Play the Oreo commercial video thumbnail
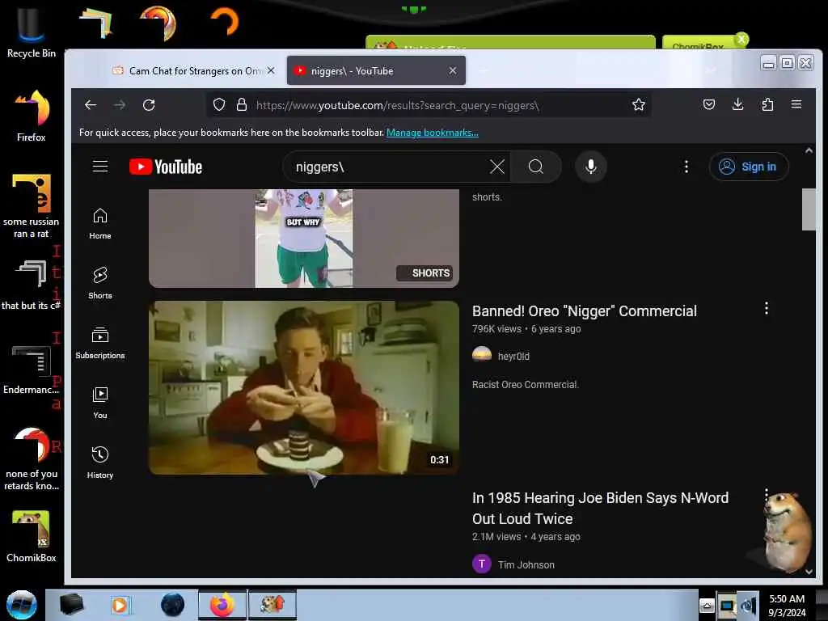This screenshot has width=828, height=621. coord(304,387)
